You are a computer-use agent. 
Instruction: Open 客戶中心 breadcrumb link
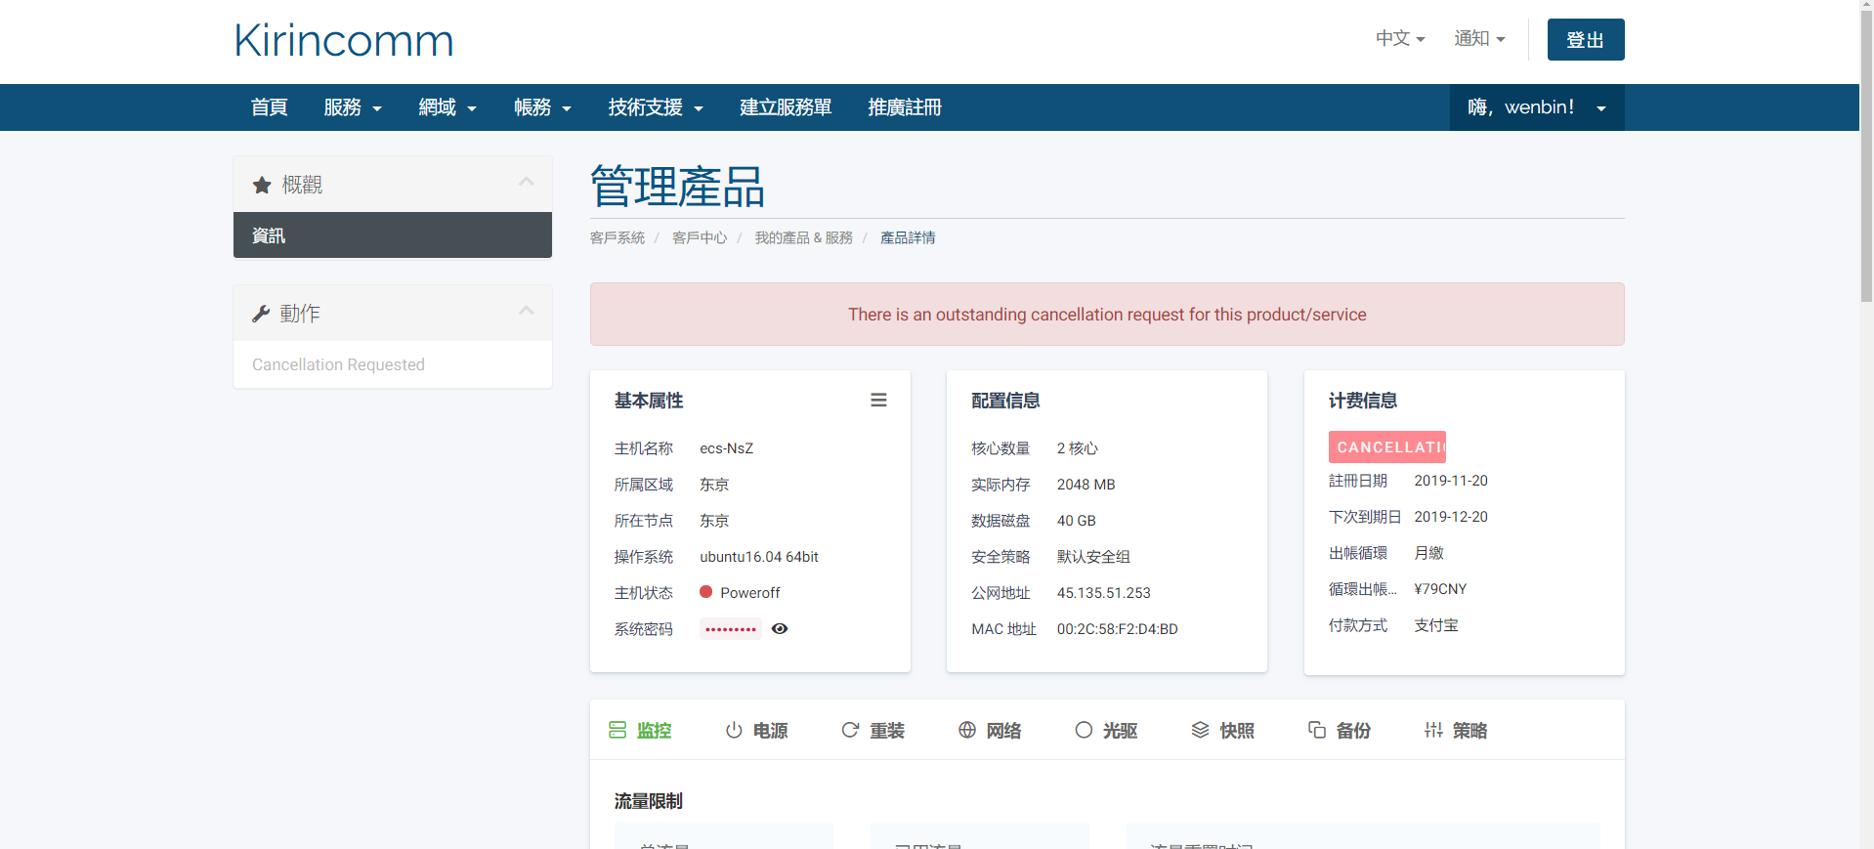[700, 238]
